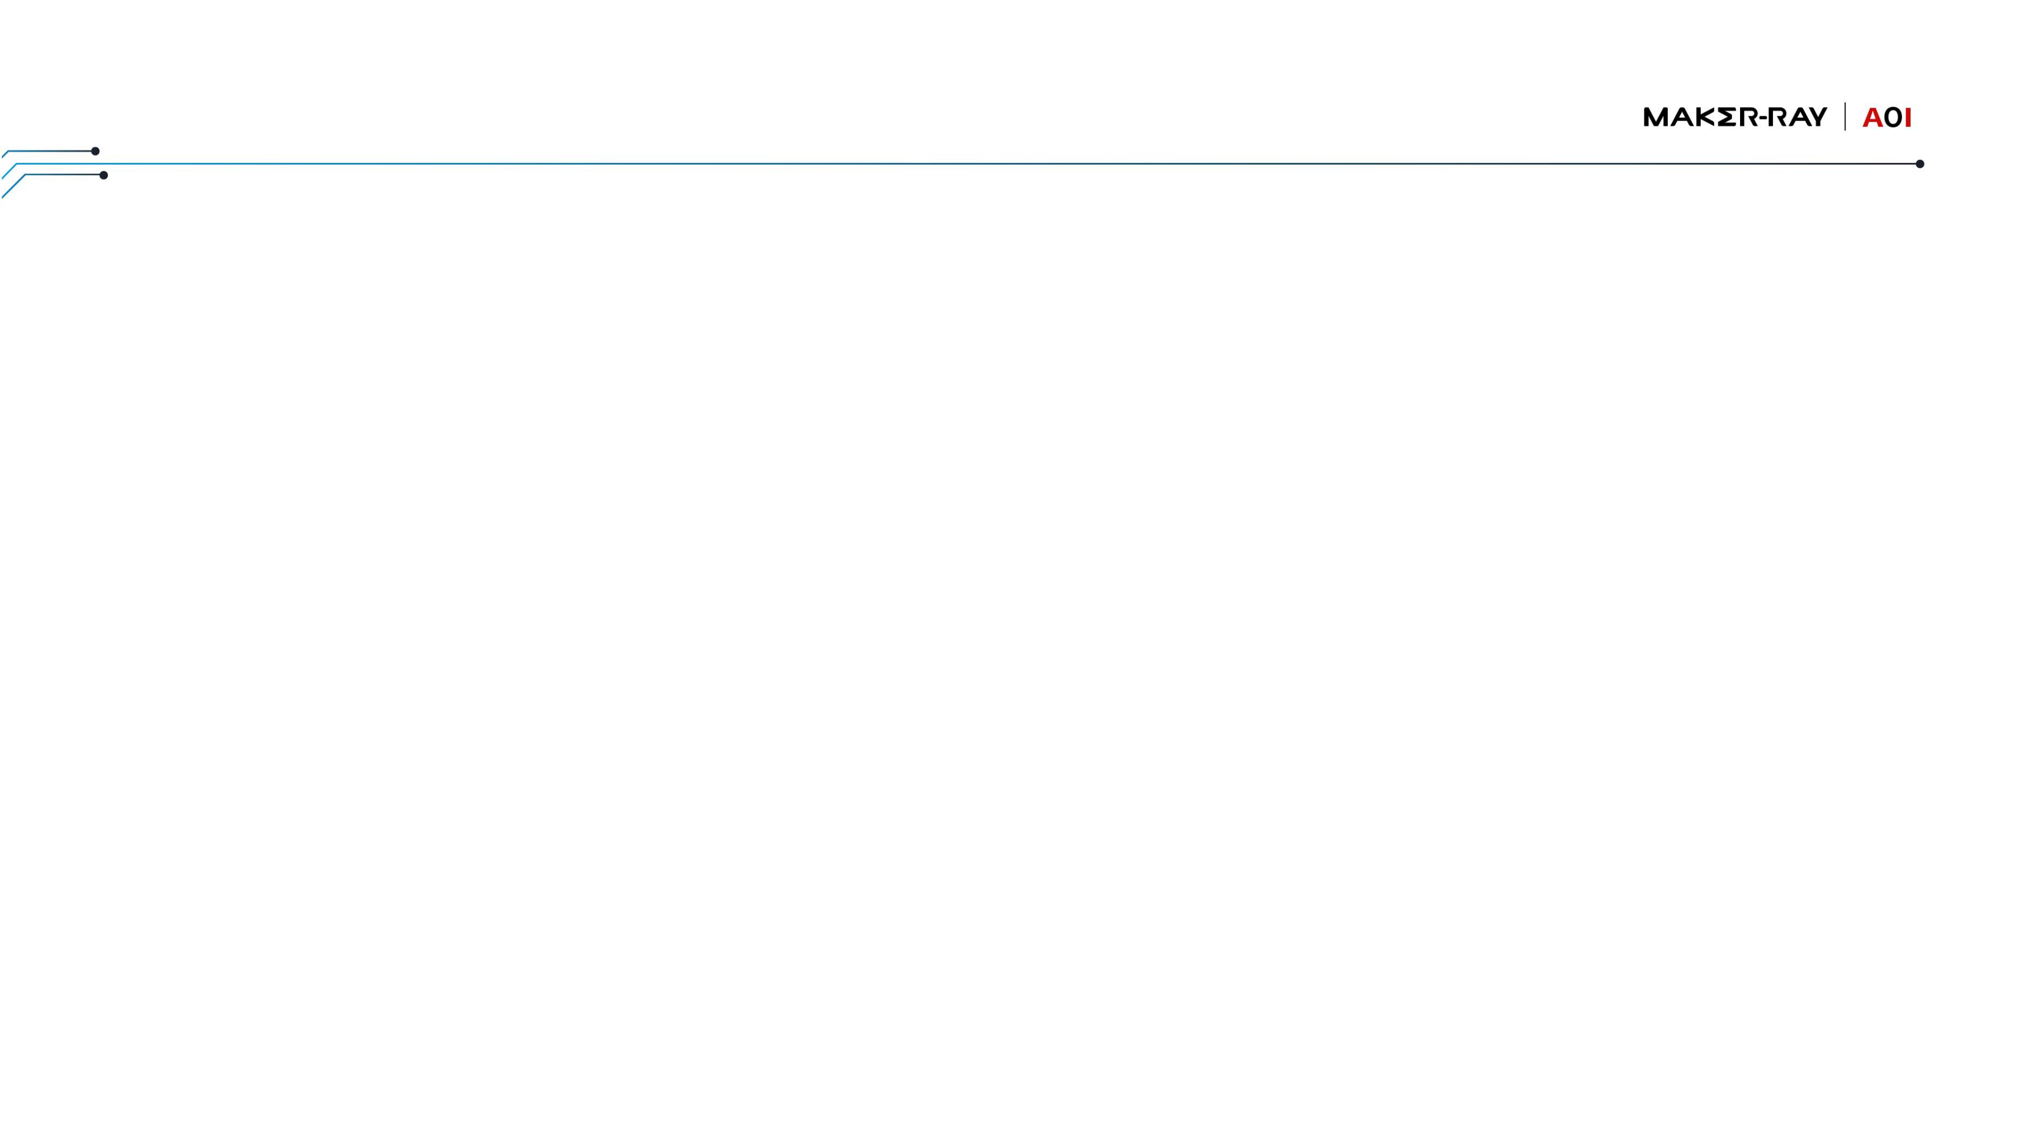Image resolution: width=2039 pixels, height=1147 pixels.
Task: Click the black O in the AOI logo
Action: tap(1894, 118)
